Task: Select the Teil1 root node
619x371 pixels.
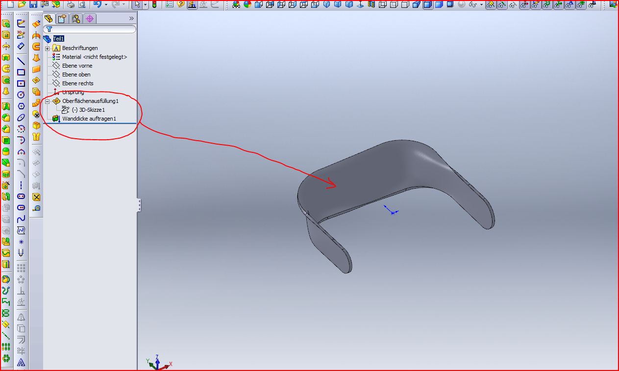Action: click(59, 39)
